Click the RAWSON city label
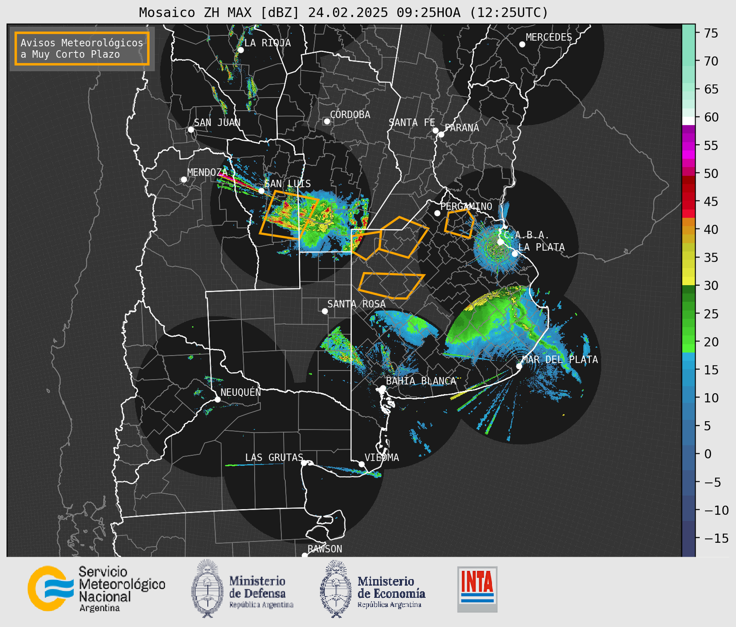Viewport: 736px width, 627px height. [x=325, y=549]
